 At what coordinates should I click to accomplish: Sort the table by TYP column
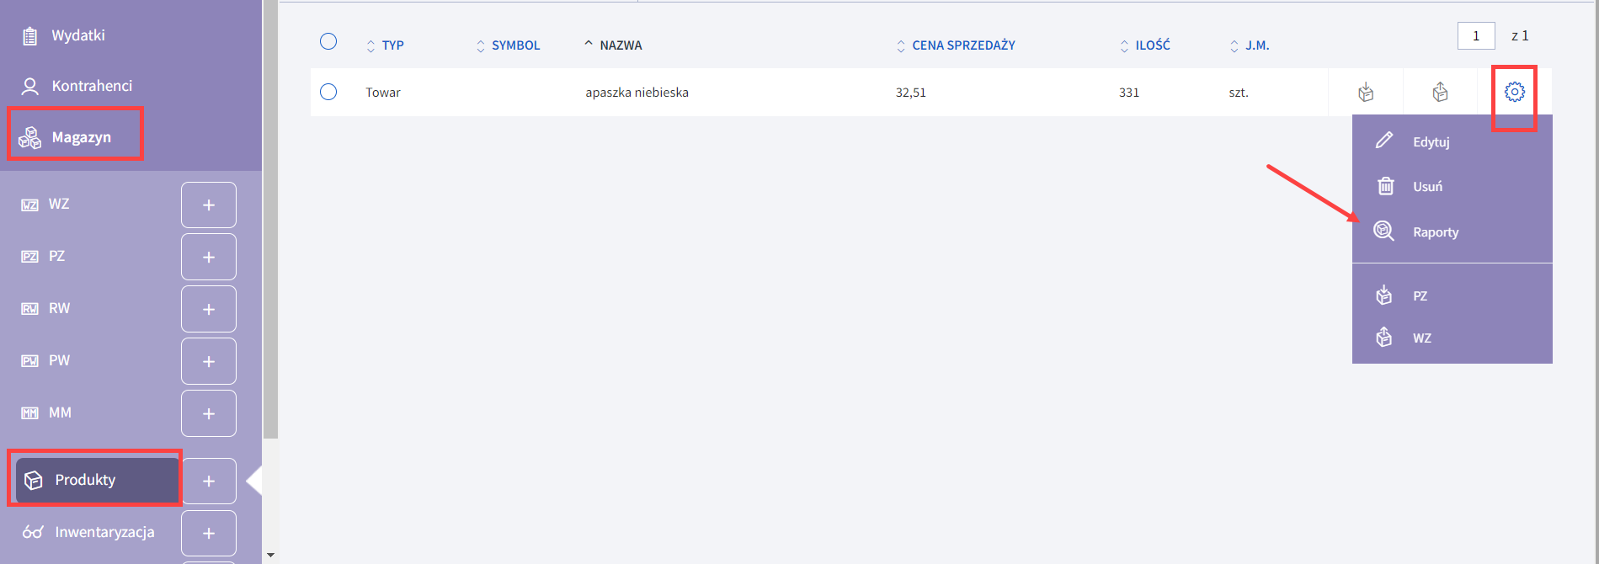(392, 45)
